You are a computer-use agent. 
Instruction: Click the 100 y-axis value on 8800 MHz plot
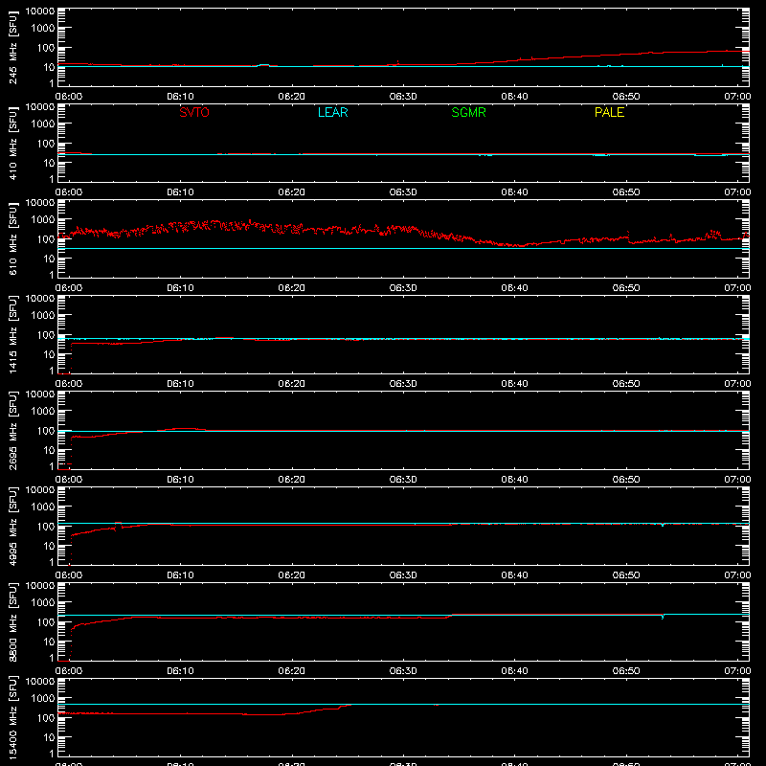(46, 622)
